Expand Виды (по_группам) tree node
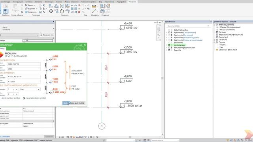The height and width of the screenshot is (142, 253). pos(215,24)
